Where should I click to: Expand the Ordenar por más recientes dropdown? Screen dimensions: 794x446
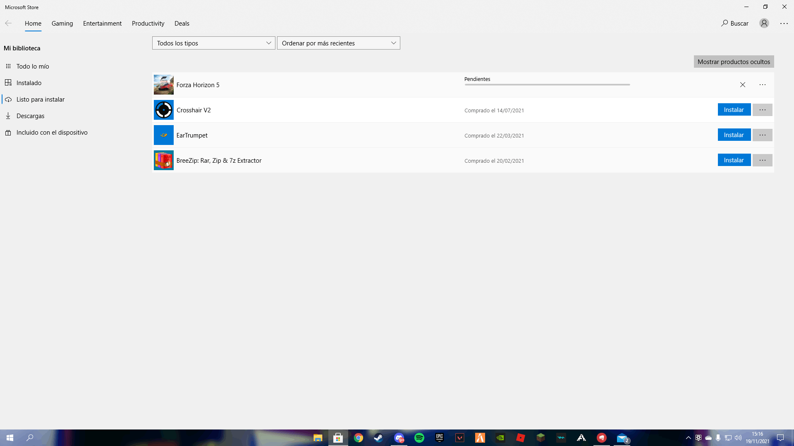pyautogui.click(x=338, y=43)
